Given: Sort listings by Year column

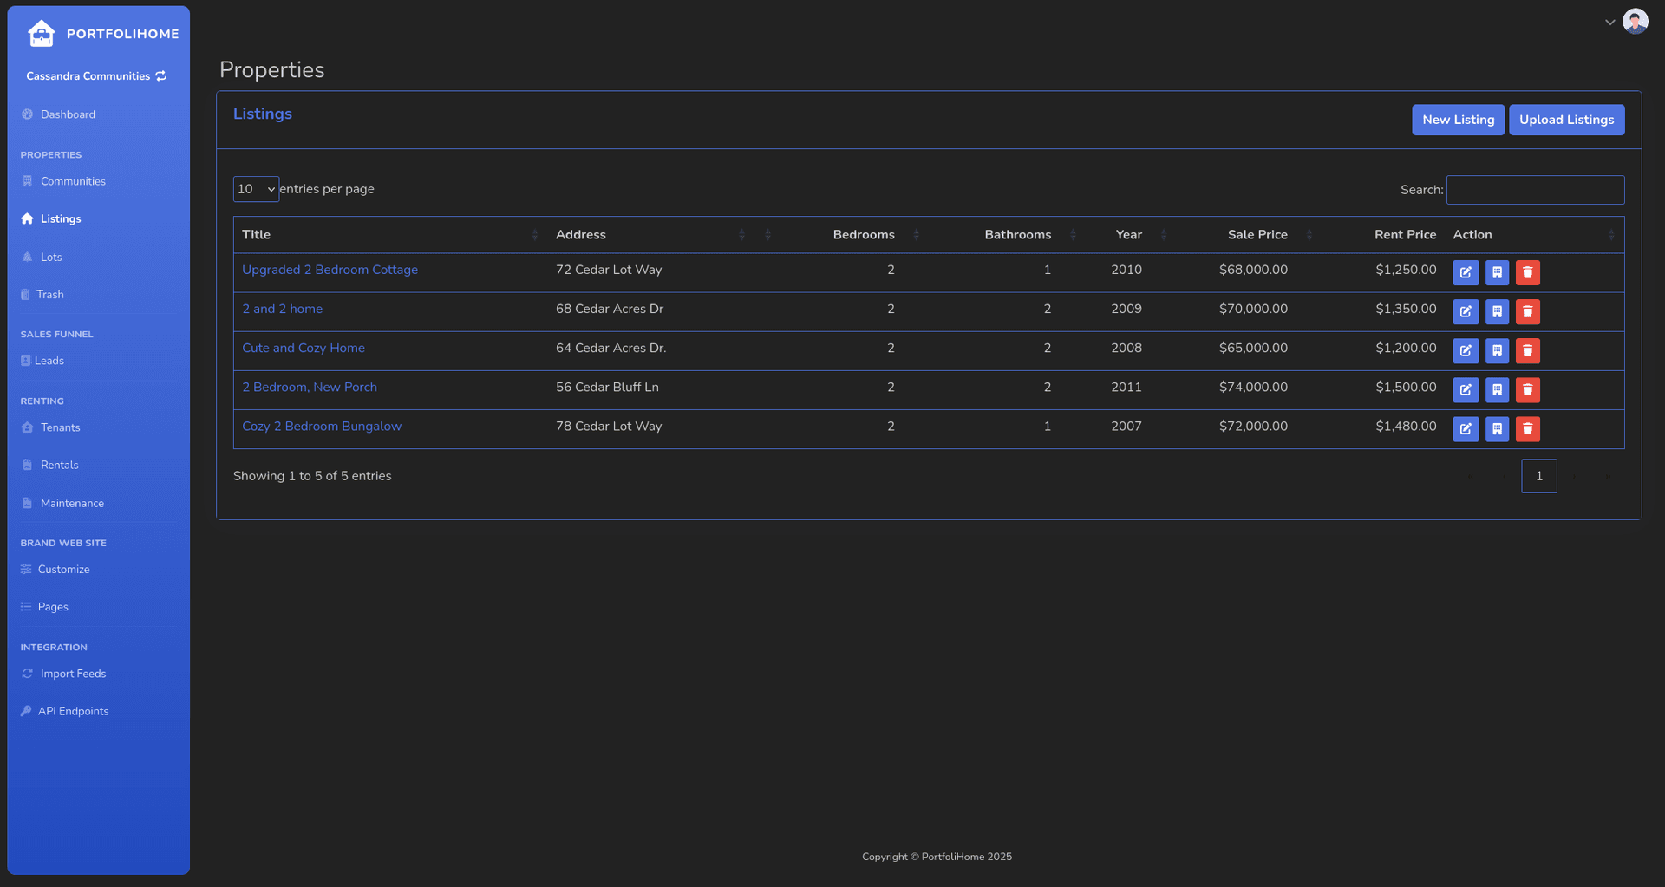Looking at the screenshot, I should (x=1128, y=235).
